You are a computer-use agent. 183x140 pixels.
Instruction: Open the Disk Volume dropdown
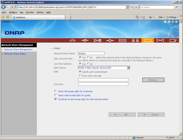coord(128,68)
